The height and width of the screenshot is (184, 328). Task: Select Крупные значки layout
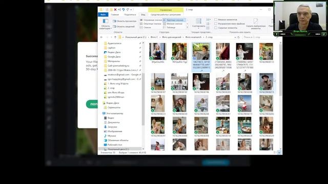click(x=174, y=20)
